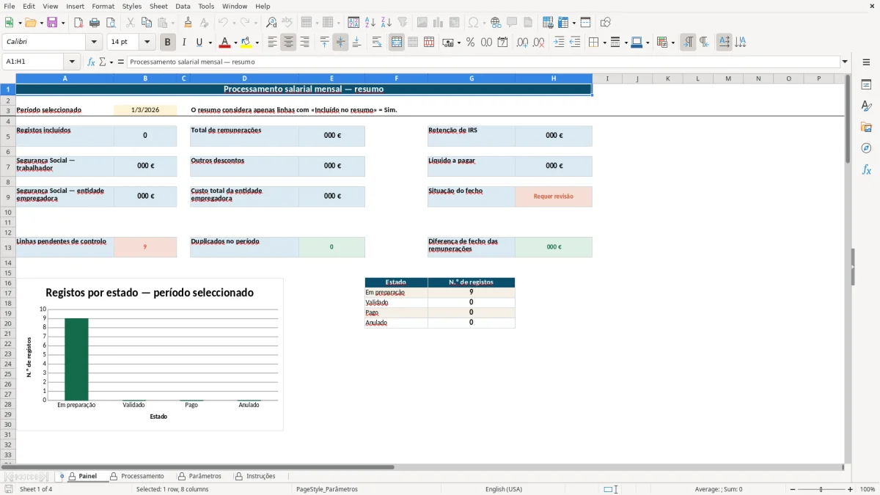This screenshot has height=495, width=880.
Task: Open the font color dropdown arrow
Action: (x=235, y=43)
